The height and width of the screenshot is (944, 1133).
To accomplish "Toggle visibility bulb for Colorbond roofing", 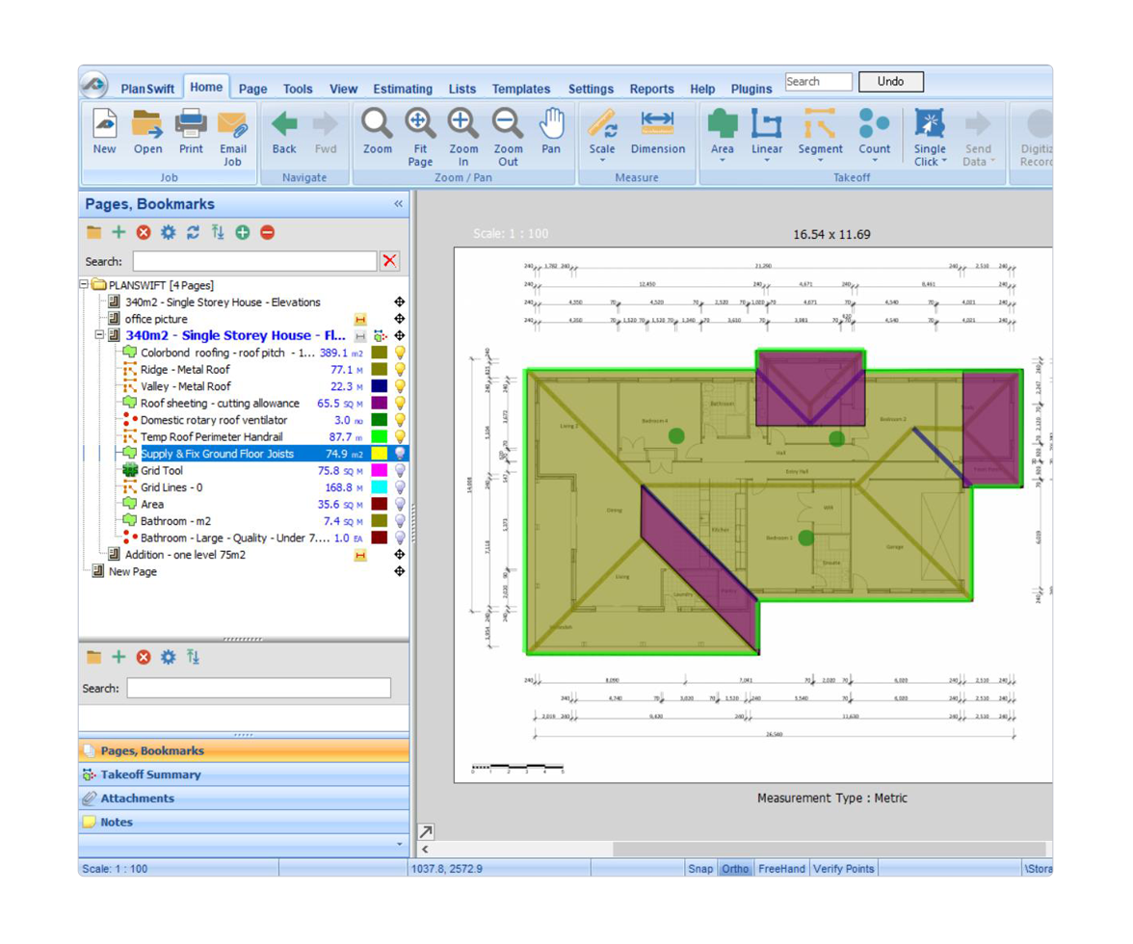I will tap(400, 353).
